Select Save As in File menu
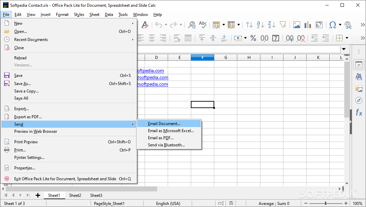 69,84
